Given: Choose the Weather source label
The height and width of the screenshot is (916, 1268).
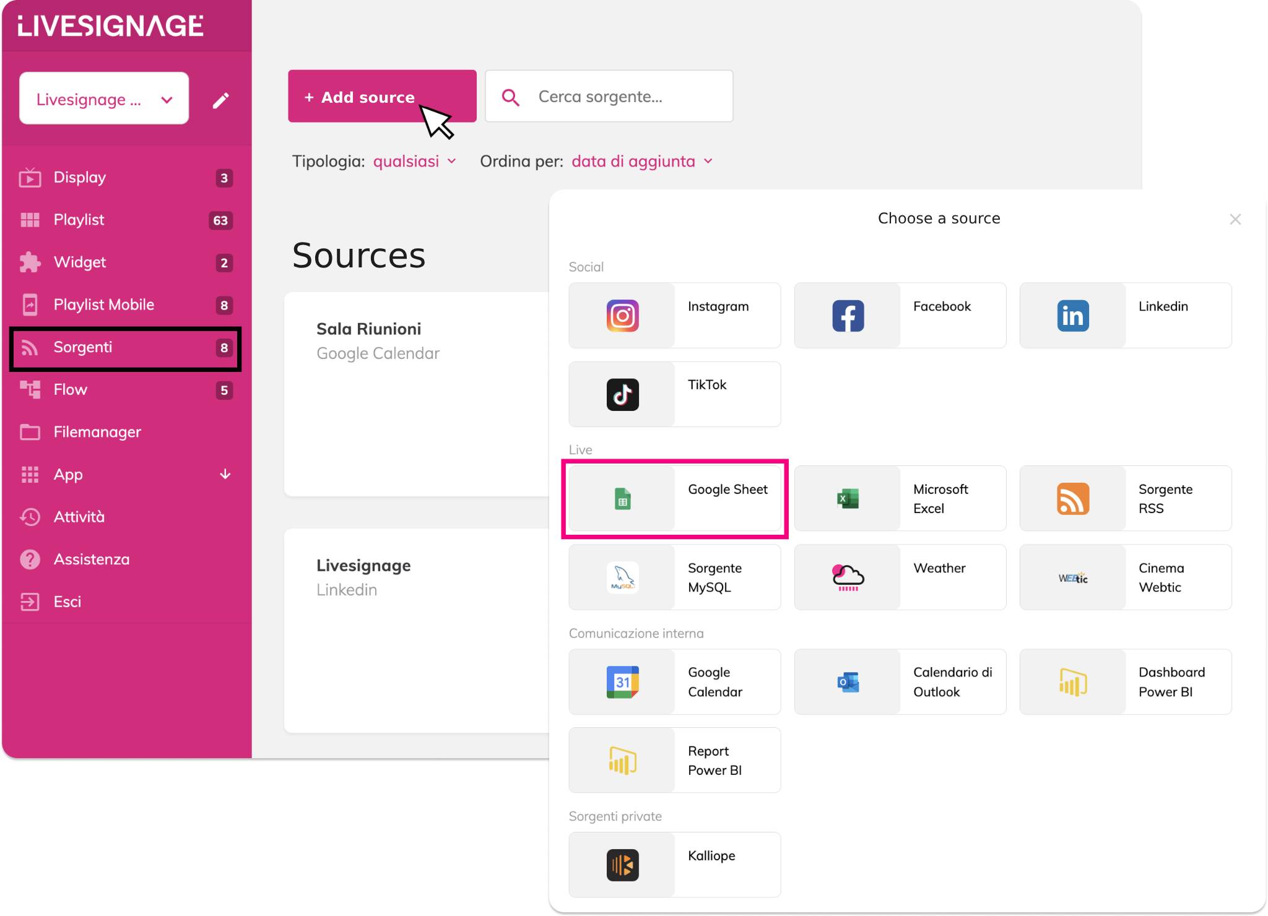Looking at the screenshot, I should [939, 568].
